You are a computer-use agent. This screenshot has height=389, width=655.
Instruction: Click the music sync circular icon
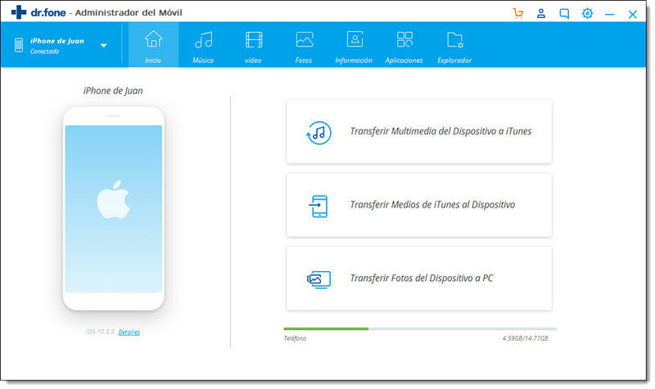(x=318, y=133)
